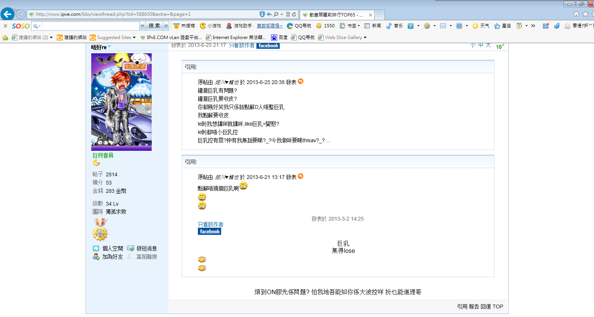Open the 百度 Baidu favorites link
This screenshot has height=317, width=594.
pyautogui.click(x=279, y=38)
